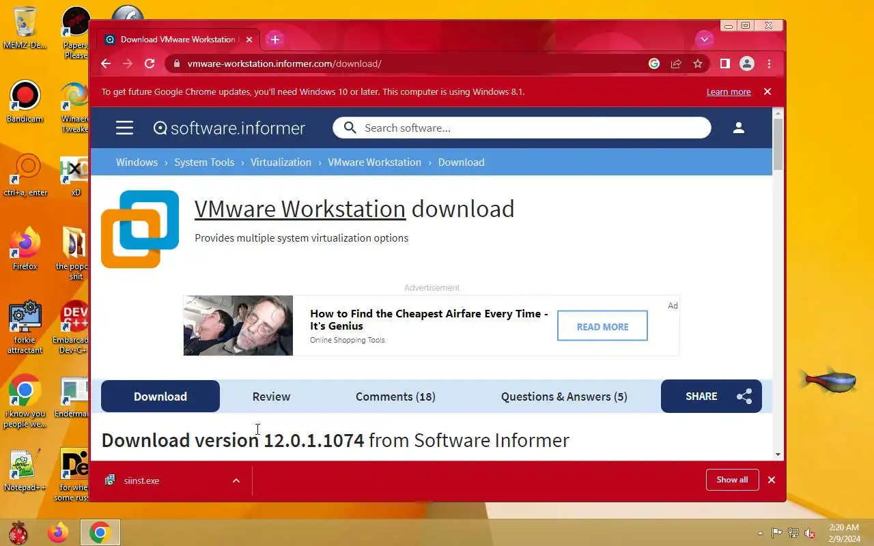This screenshot has width=874, height=546.
Task: Click the taskbar Start ornament button
Action: [18, 532]
